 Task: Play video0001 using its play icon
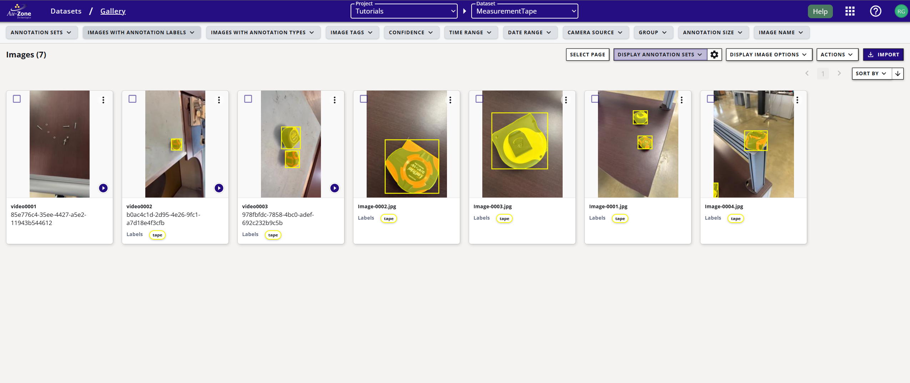pos(103,188)
